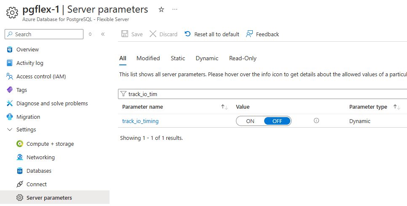407x206 pixels.
Task: Open the more options ellipsis in header
Action: click(x=175, y=10)
